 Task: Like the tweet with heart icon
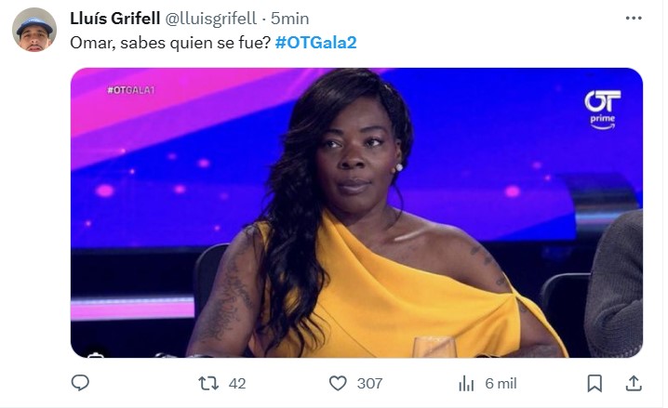338,383
